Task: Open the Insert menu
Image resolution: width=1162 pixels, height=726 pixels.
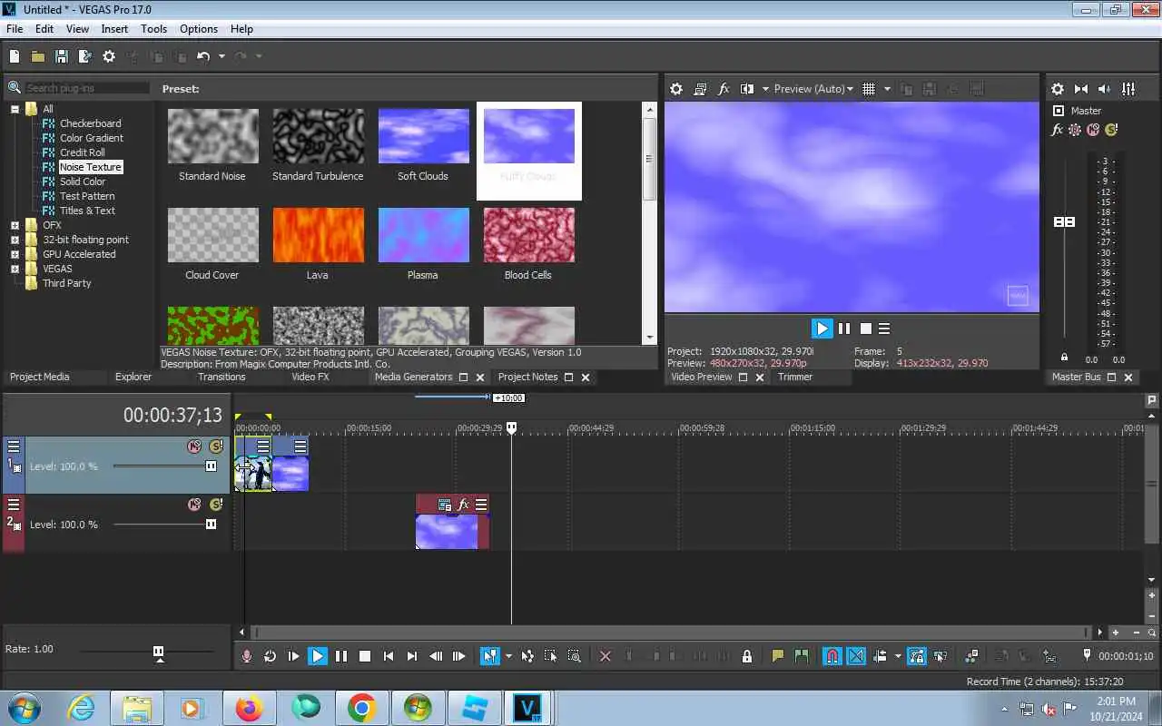Action: point(114,29)
